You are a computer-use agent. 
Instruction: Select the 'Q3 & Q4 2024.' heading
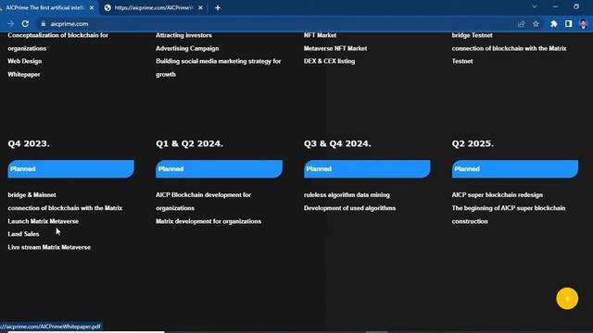tap(337, 143)
